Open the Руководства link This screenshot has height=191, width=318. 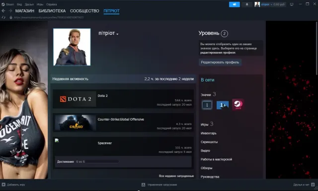click(210, 177)
